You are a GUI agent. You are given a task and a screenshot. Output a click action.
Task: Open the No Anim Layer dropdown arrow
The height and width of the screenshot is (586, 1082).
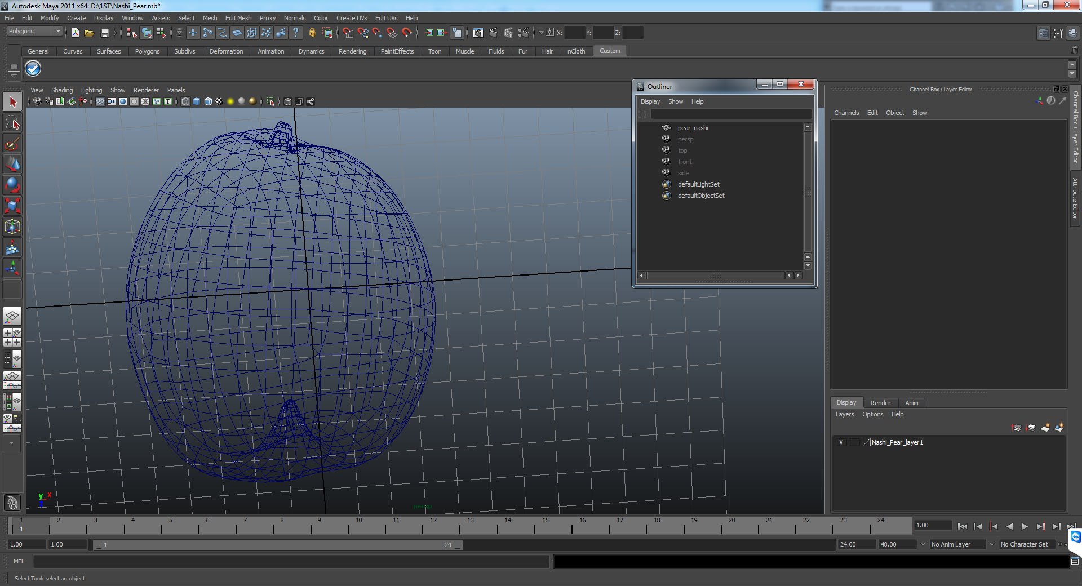click(x=923, y=544)
